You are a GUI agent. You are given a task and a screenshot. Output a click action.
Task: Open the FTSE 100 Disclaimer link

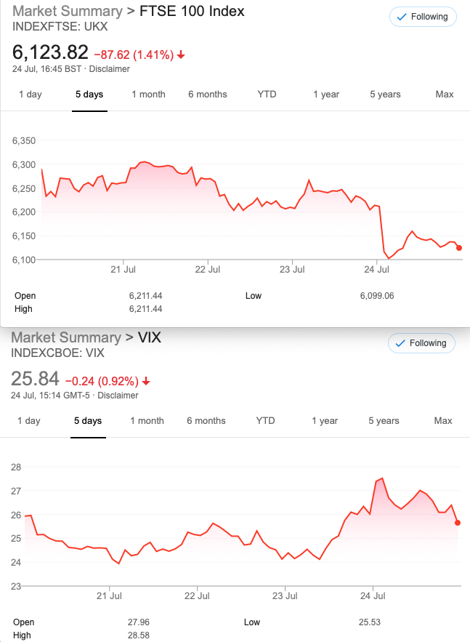109,69
